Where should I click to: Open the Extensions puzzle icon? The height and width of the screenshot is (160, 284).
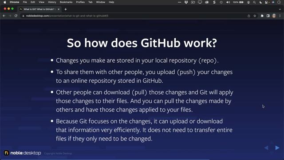coord(262,16)
